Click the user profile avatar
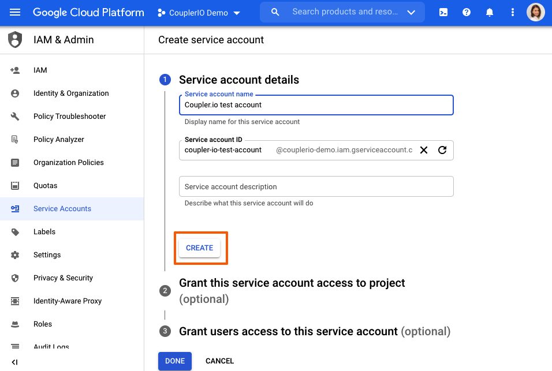The width and height of the screenshot is (552, 371). coord(535,12)
